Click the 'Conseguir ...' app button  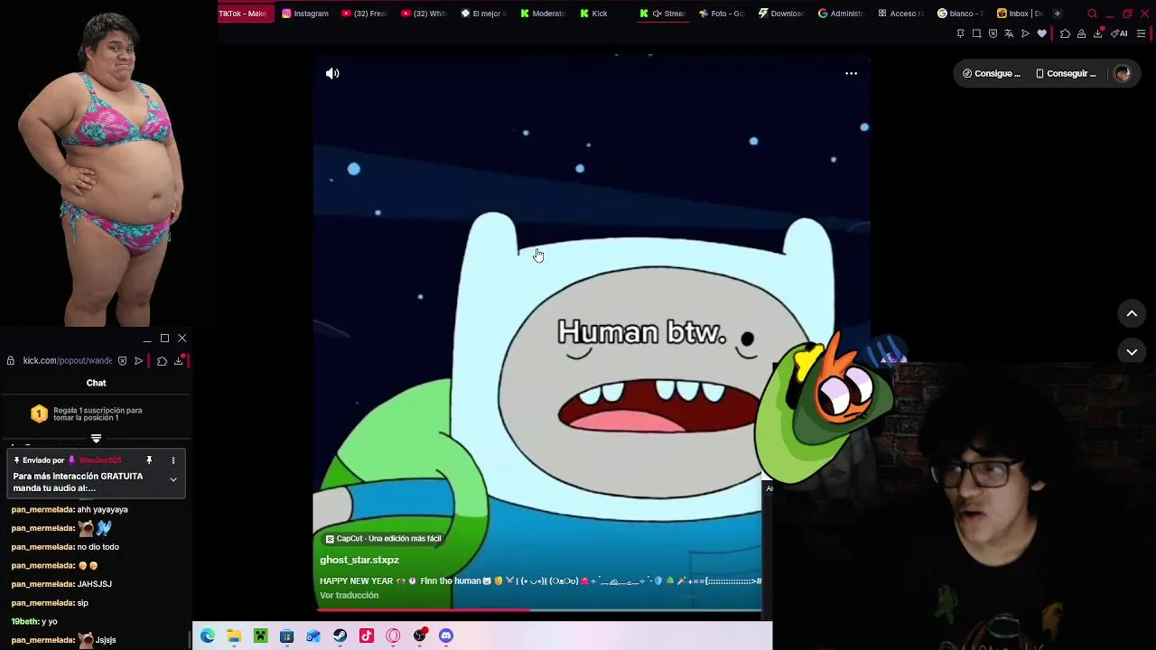[x=1066, y=74]
